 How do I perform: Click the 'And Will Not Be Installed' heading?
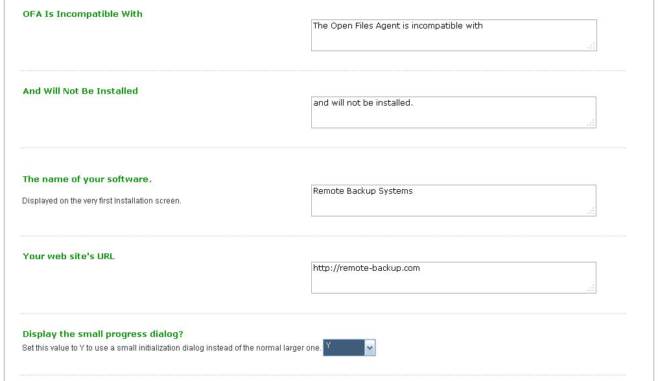[x=80, y=91]
